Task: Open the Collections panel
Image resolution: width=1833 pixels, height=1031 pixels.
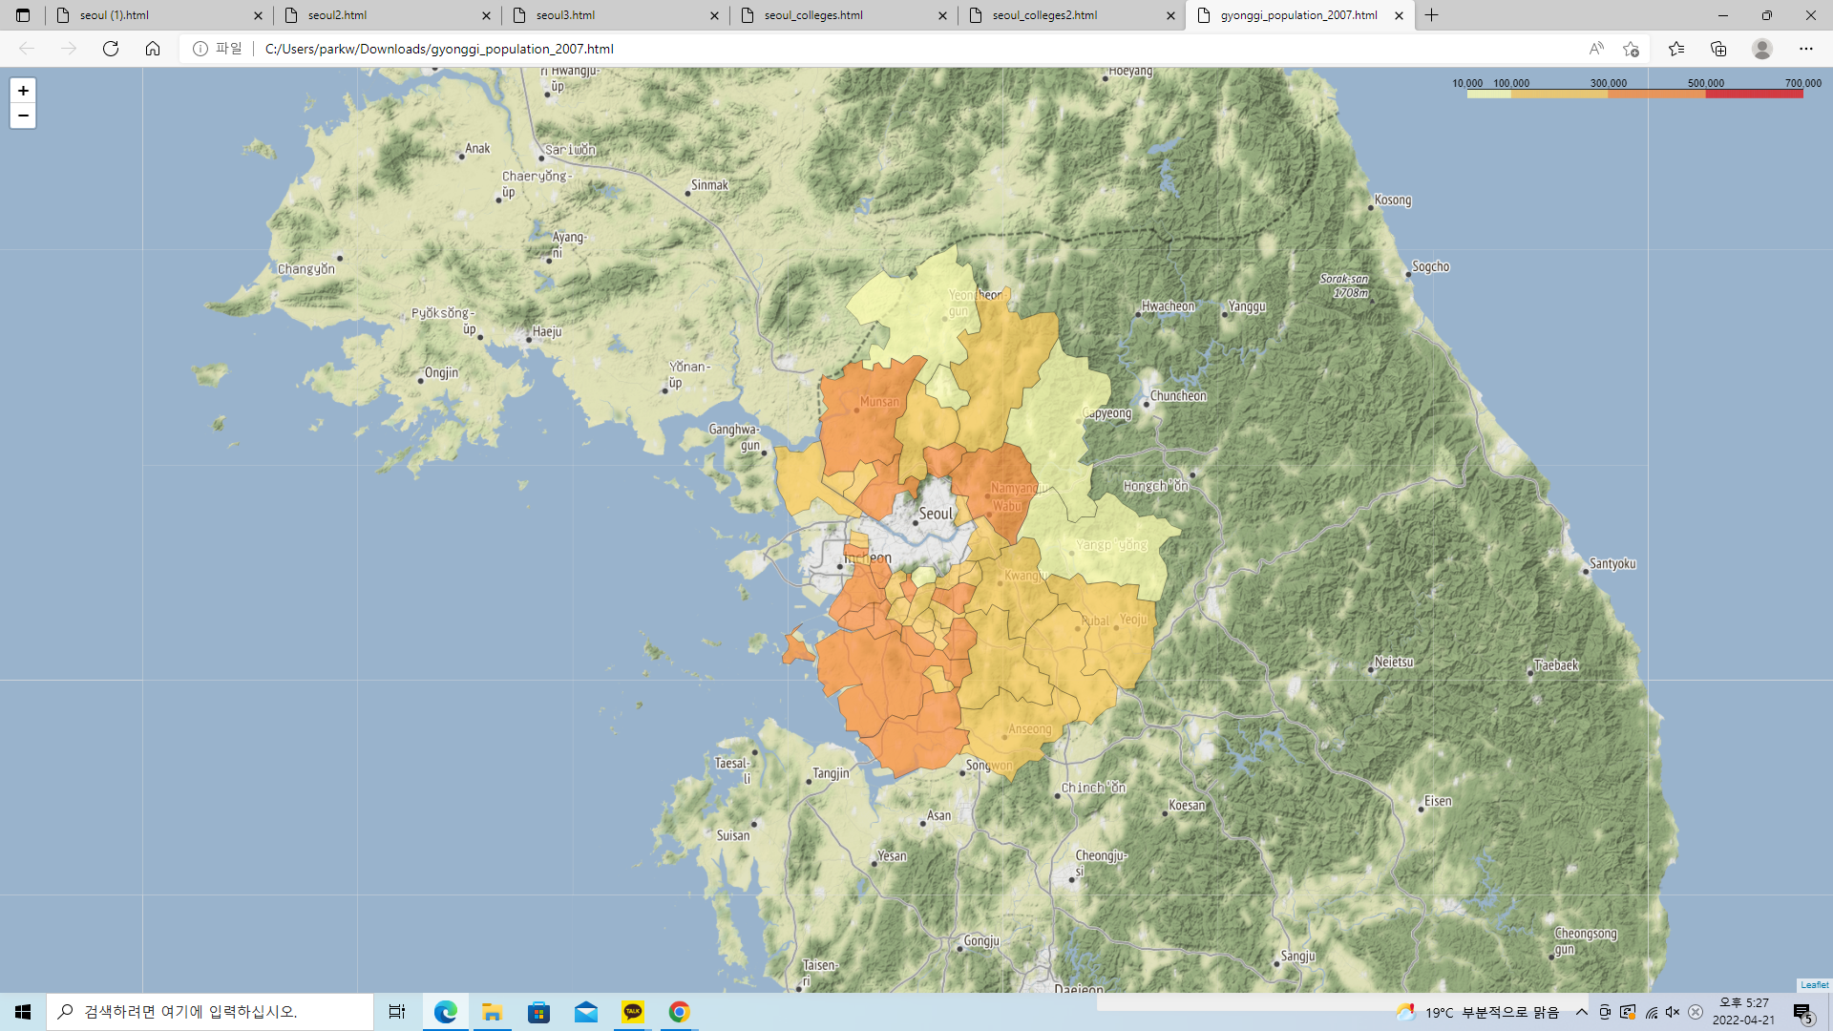Action: coord(1718,49)
